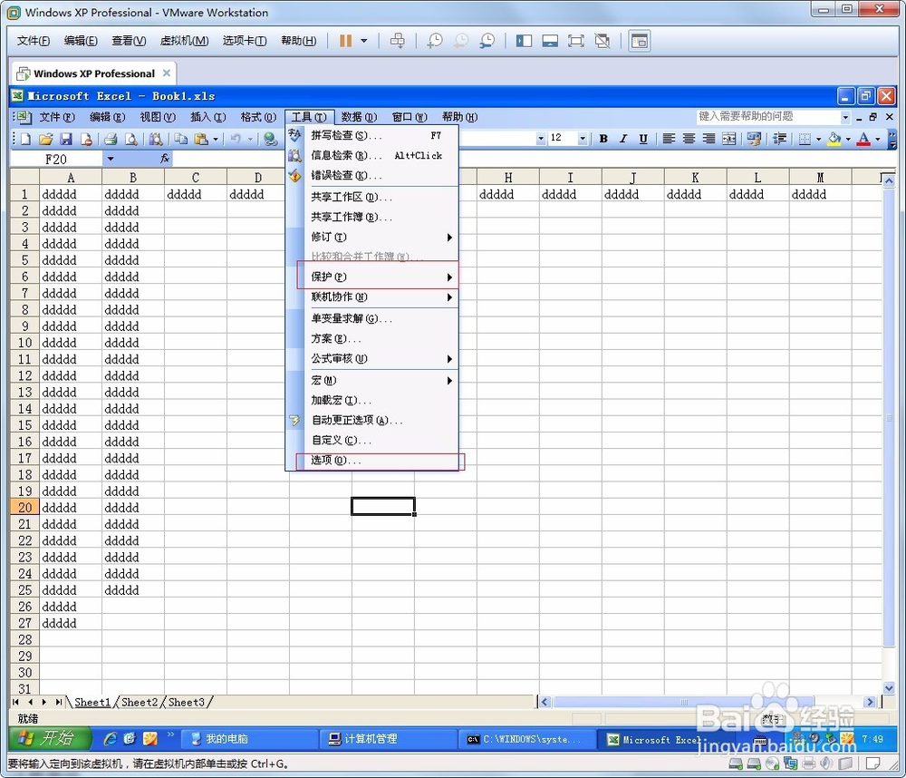Click the Paste clipboard icon
The image size is (906, 778).
click(x=201, y=139)
